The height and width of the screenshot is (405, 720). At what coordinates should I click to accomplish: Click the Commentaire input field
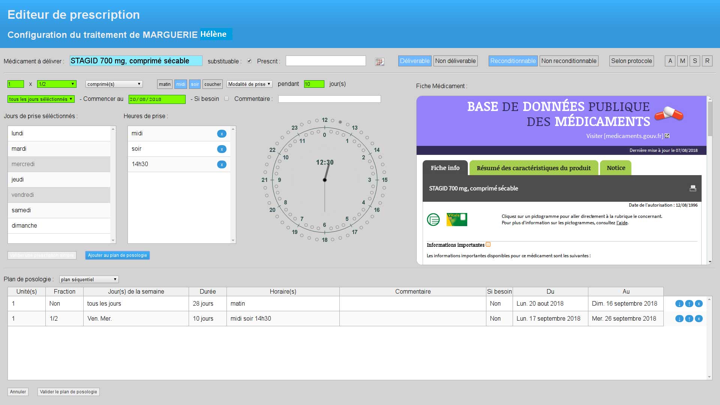click(329, 99)
